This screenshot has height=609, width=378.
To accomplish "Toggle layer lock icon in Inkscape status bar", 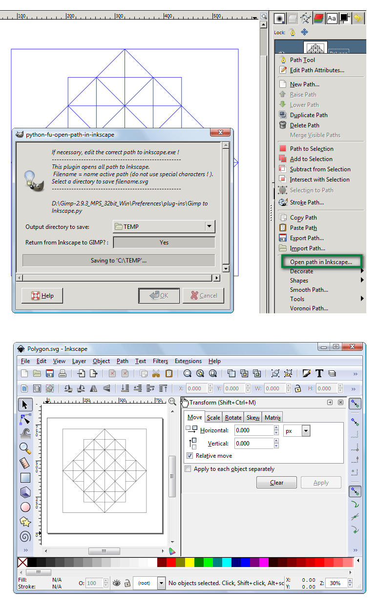I will click(x=127, y=583).
